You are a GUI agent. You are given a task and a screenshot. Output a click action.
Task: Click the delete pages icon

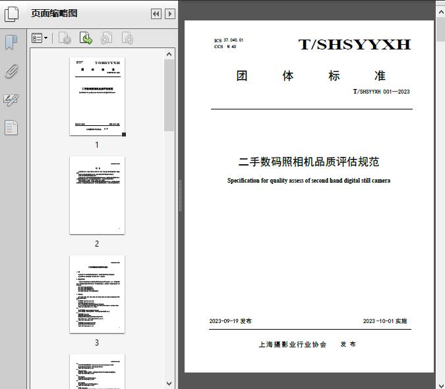coord(65,38)
